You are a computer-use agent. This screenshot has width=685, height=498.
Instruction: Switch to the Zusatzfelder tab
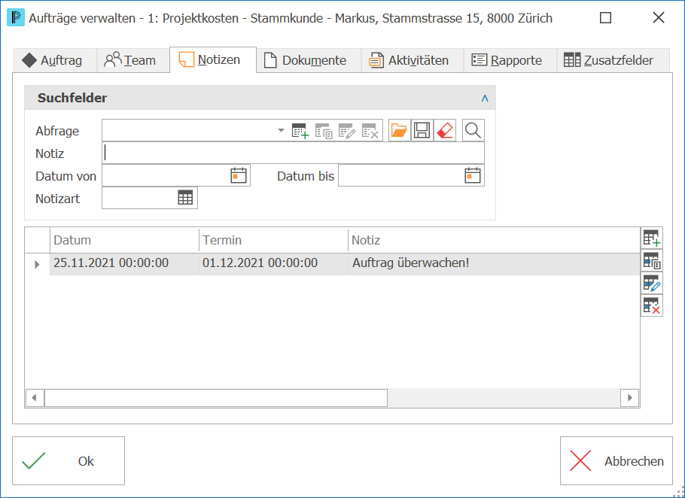tap(613, 60)
